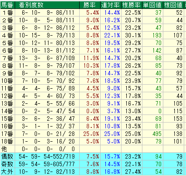Viewport: 186px width, 176px height.
Task: Click the 17番 row label
Action: coord(8,134)
